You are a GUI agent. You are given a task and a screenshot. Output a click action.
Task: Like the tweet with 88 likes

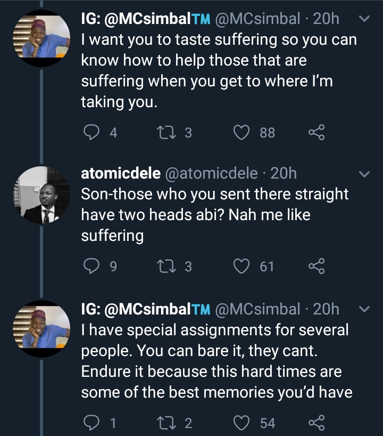pyautogui.click(x=241, y=132)
